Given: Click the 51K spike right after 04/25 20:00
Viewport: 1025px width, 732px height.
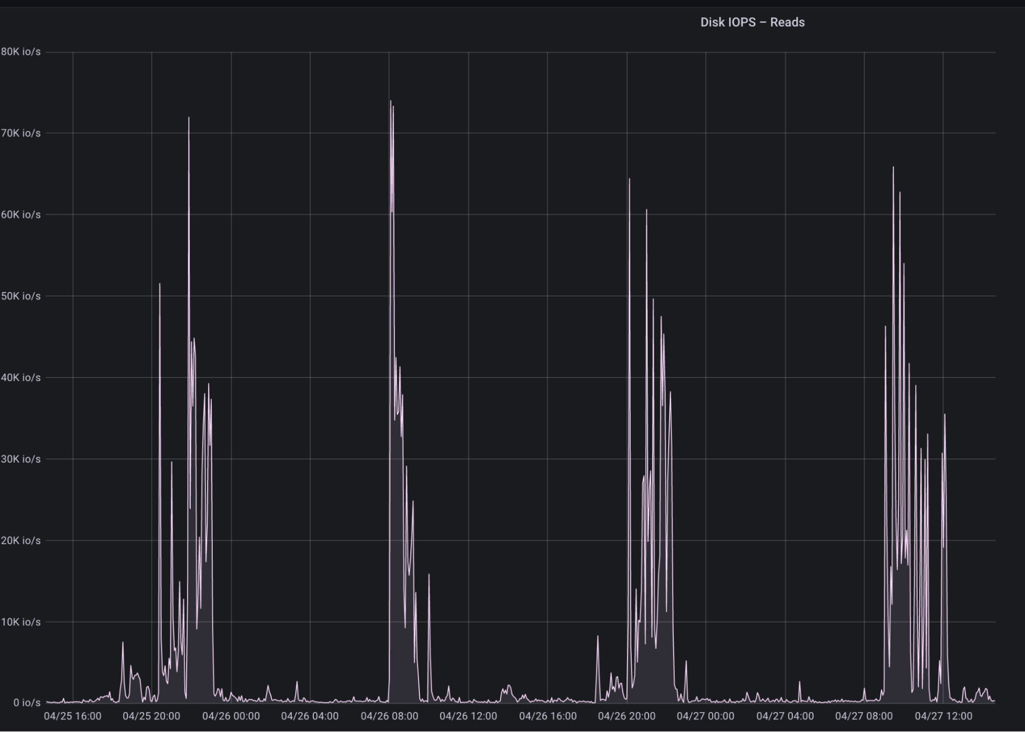Looking at the screenshot, I should (159, 284).
